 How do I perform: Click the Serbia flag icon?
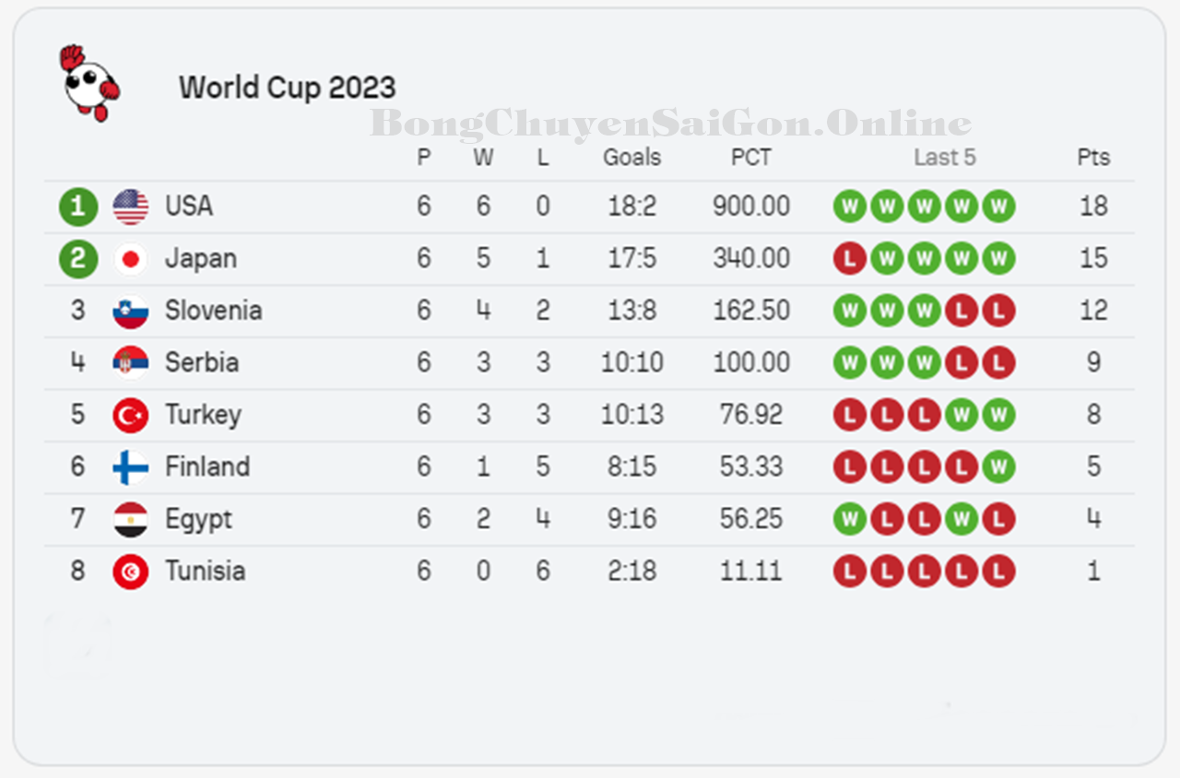(131, 363)
